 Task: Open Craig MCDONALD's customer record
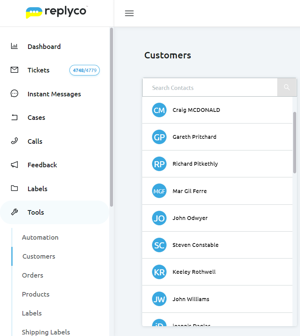tap(196, 110)
